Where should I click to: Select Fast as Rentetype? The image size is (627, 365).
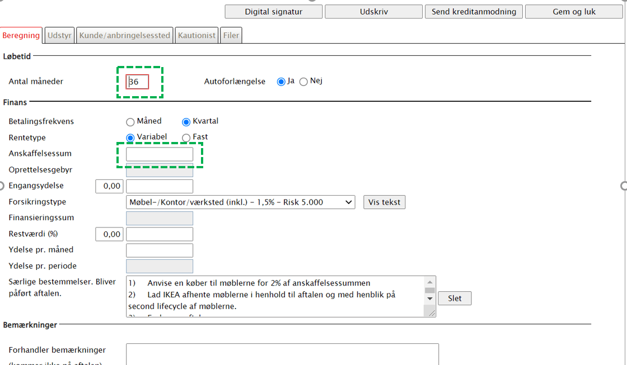click(186, 138)
